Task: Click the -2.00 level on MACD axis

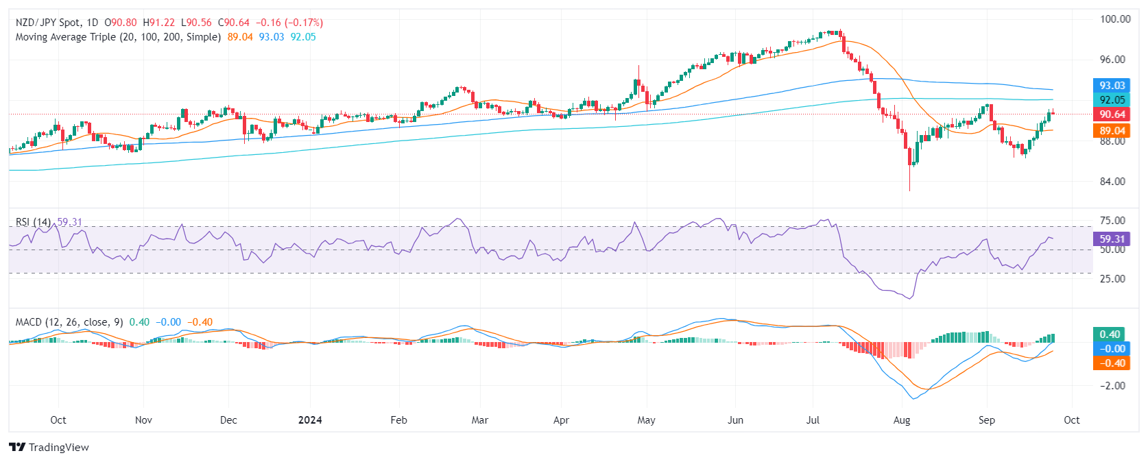Action: 1112,386
